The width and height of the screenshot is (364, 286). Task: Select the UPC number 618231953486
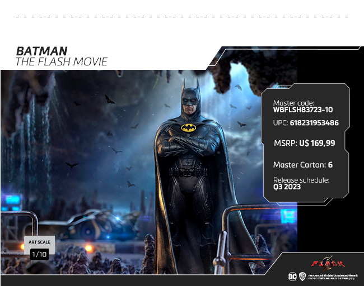coord(314,123)
